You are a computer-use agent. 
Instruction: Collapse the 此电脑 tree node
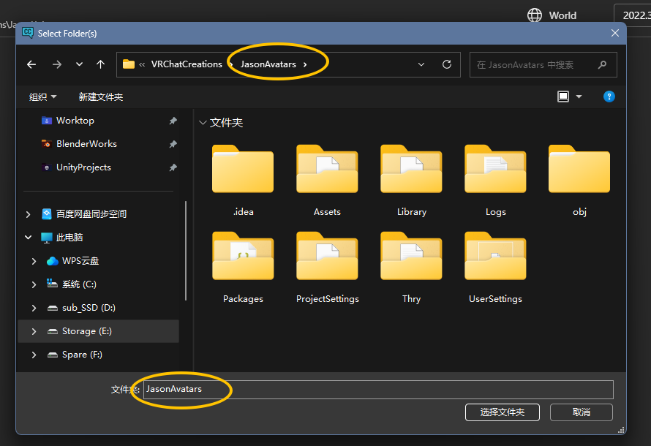[28, 238]
